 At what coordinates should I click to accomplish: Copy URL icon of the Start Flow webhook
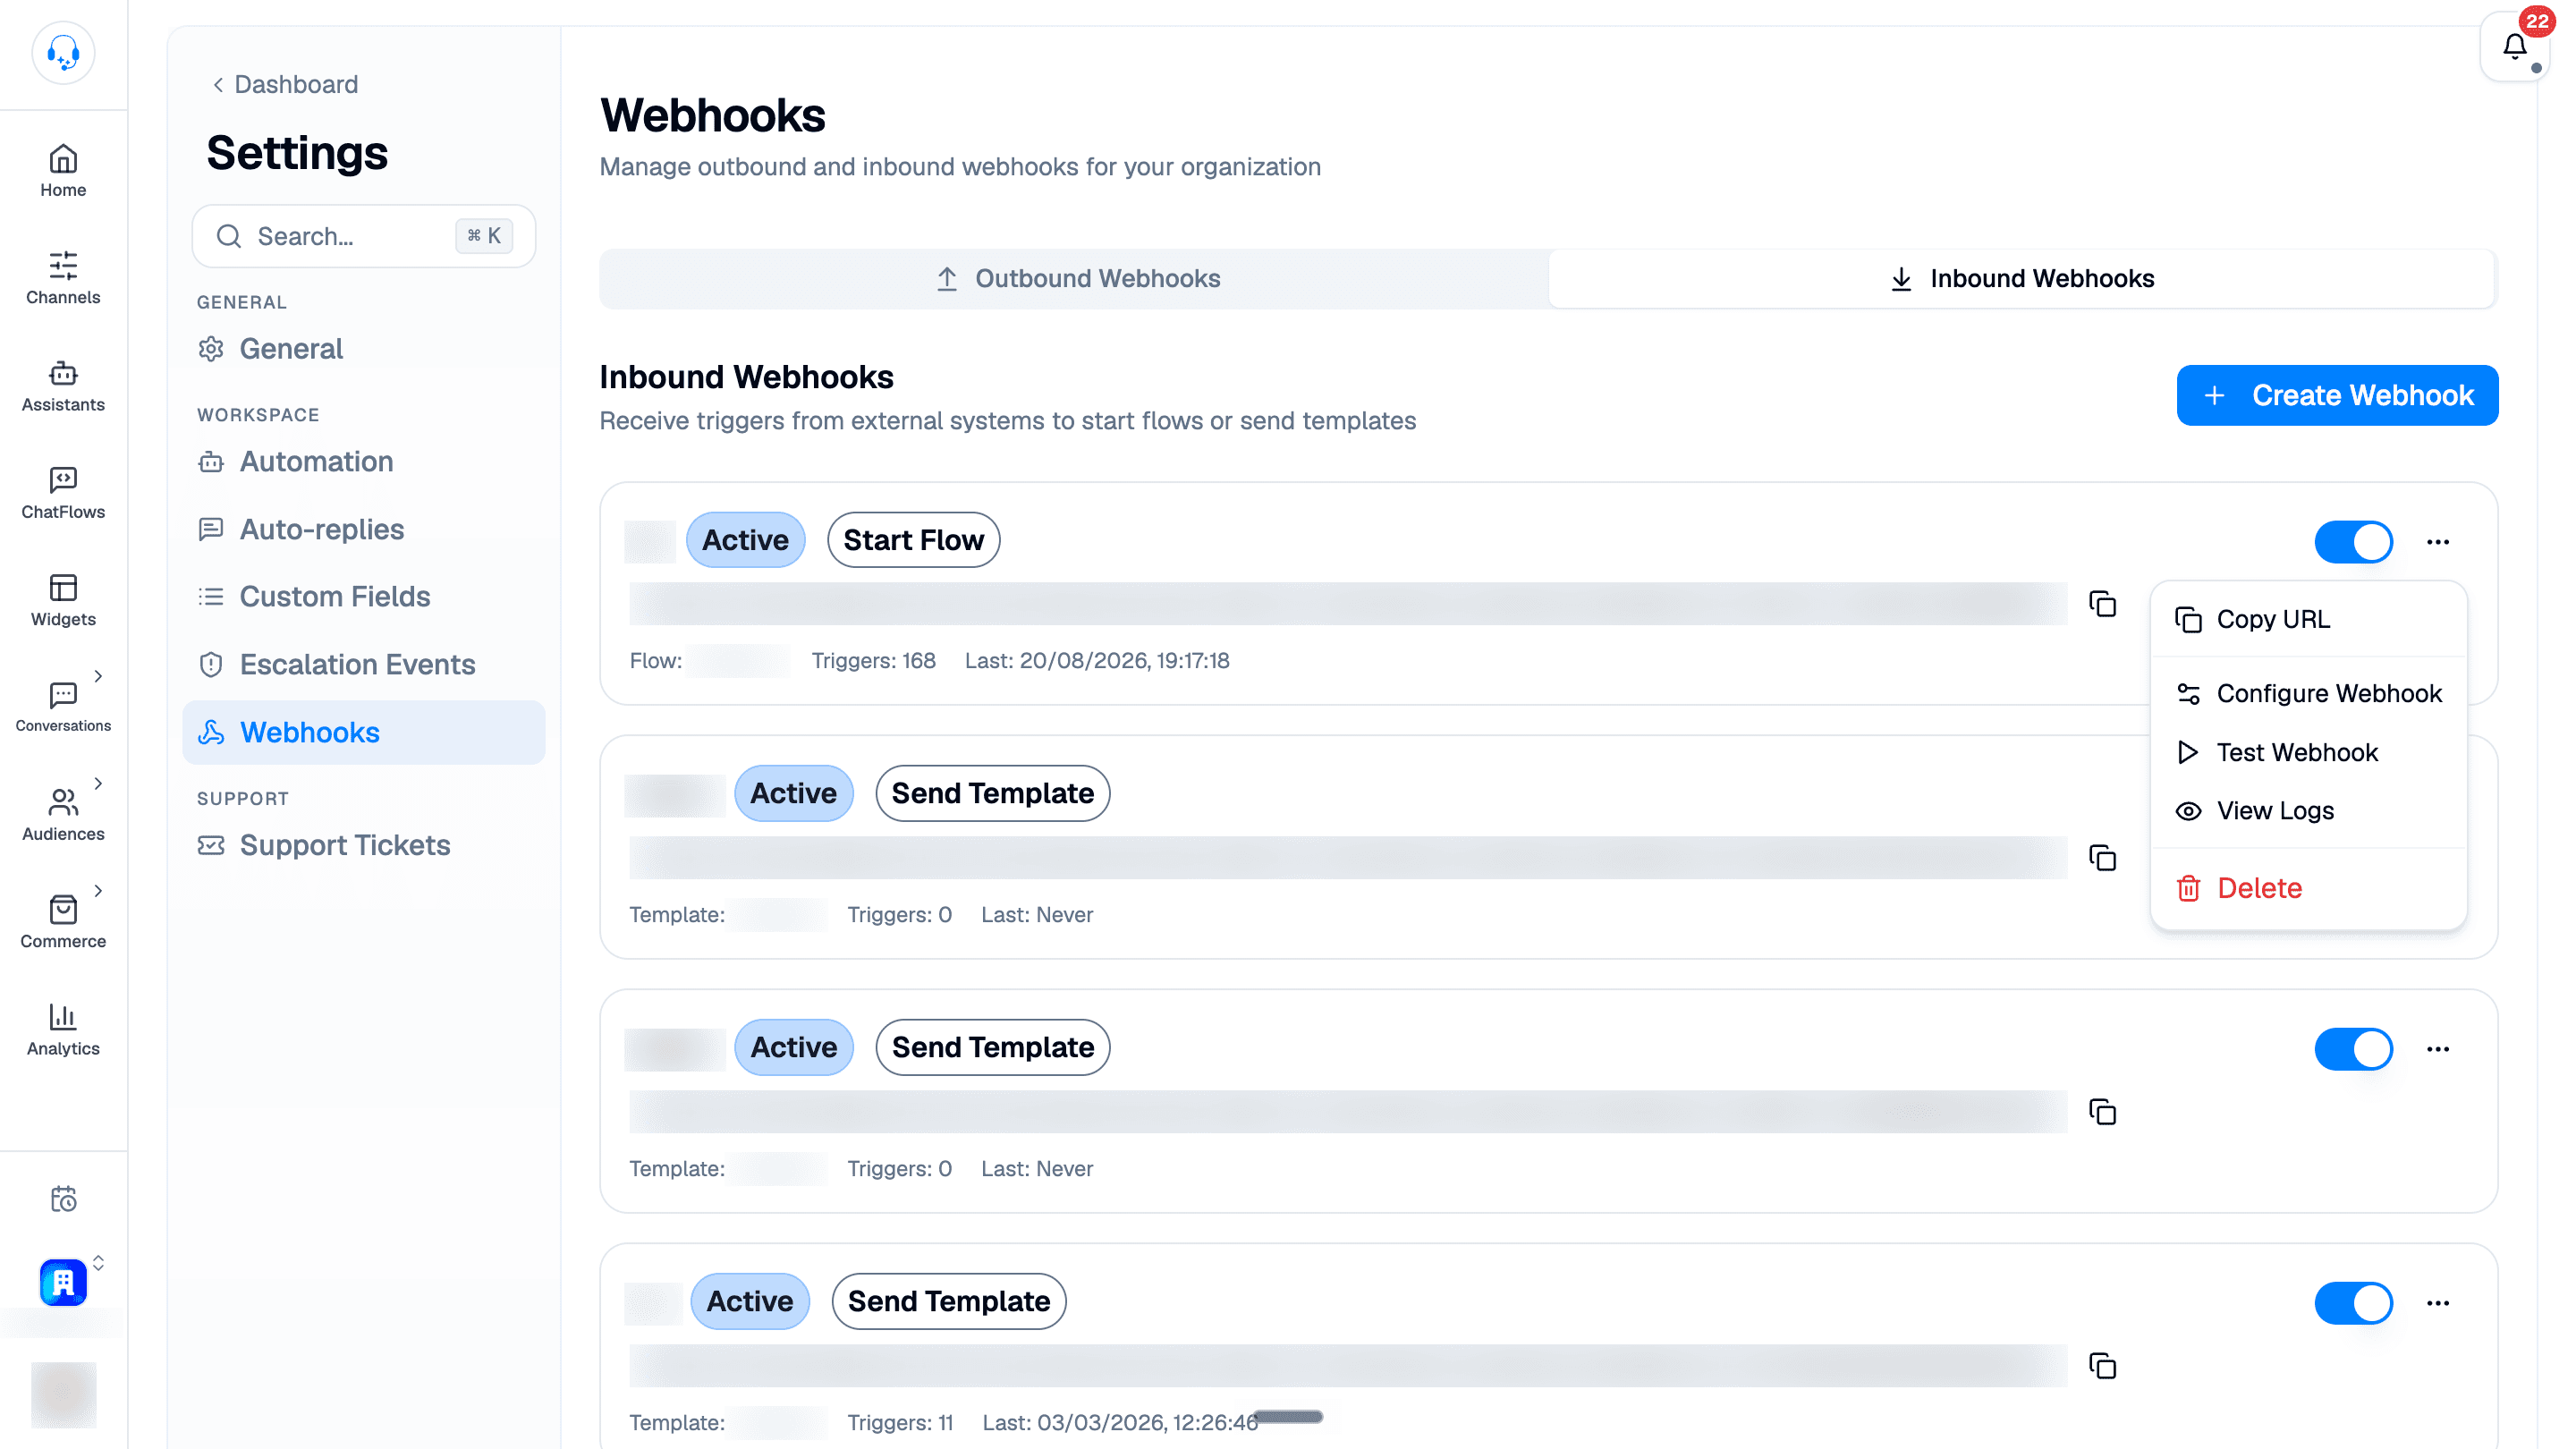(x=2102, y=604)
